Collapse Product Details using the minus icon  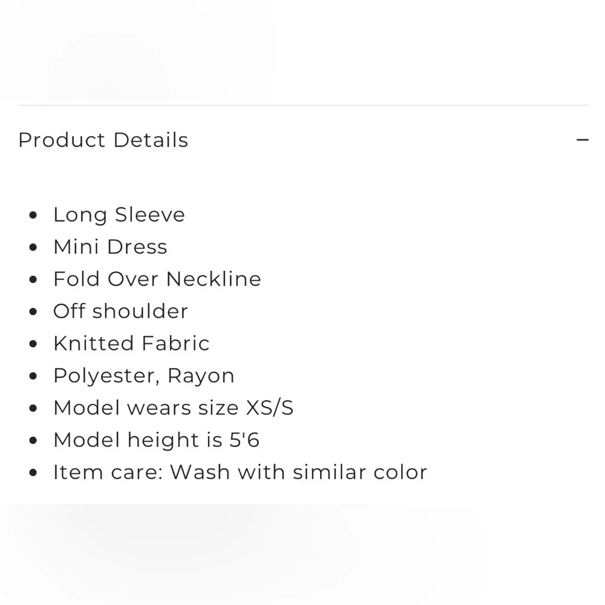tap(582, 140)
